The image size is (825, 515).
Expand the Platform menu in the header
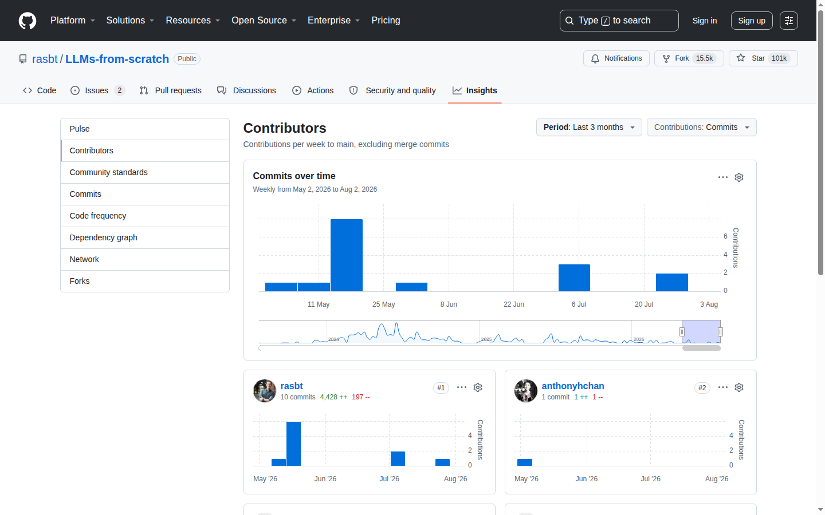(x=73, y=21)
